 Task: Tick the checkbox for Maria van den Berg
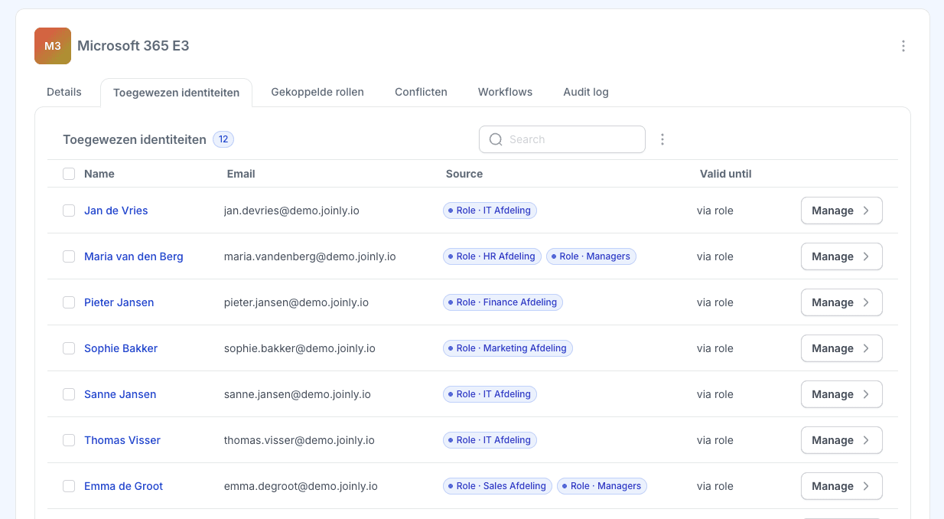point(69,256)
